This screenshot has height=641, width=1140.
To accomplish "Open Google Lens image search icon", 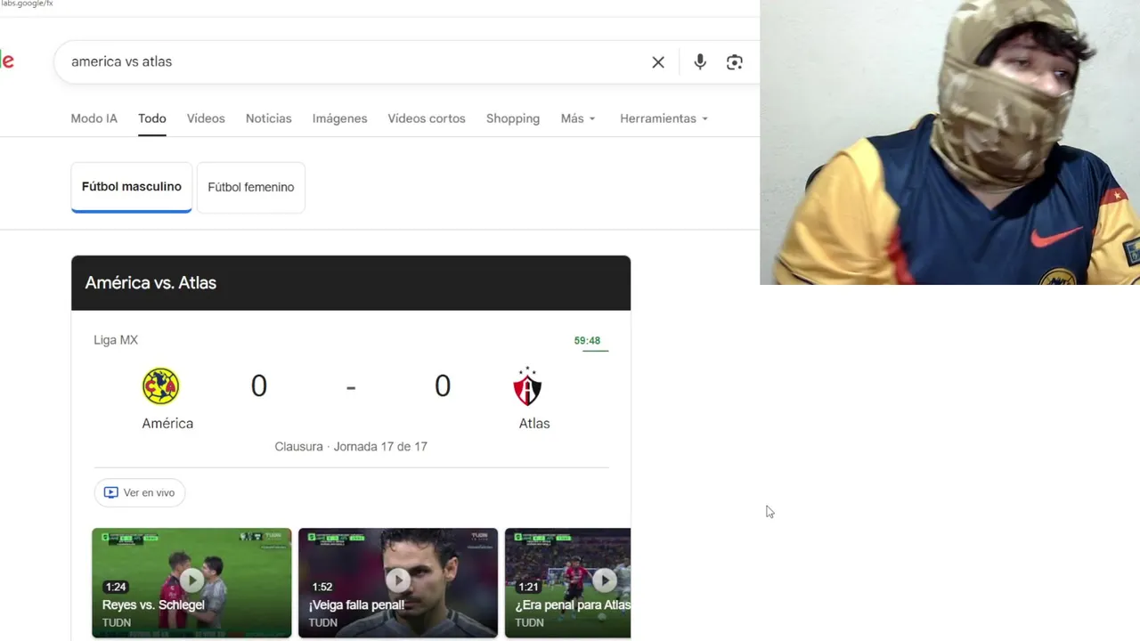I will pos(735,61).
